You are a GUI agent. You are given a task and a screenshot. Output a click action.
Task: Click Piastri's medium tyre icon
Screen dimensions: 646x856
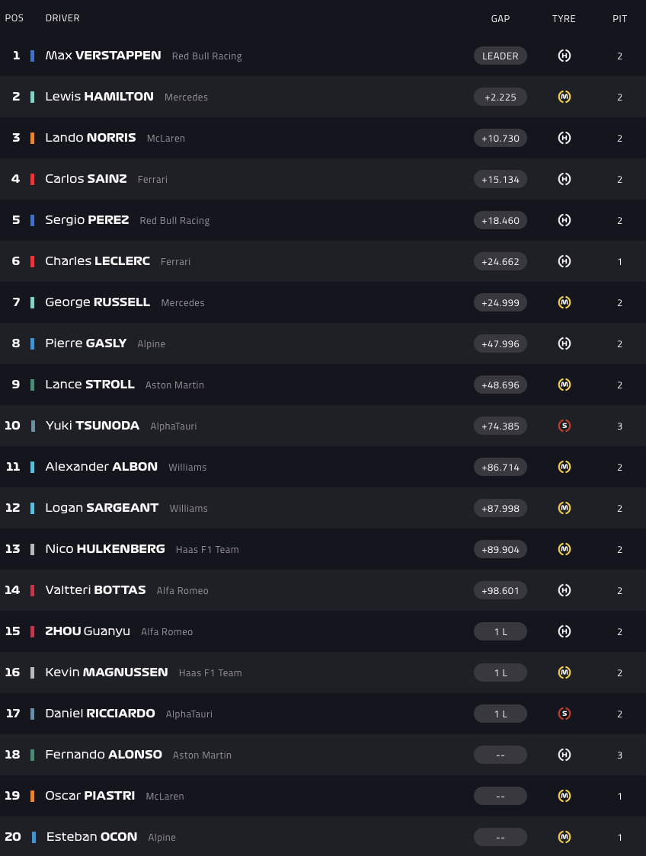pos(564,796)
